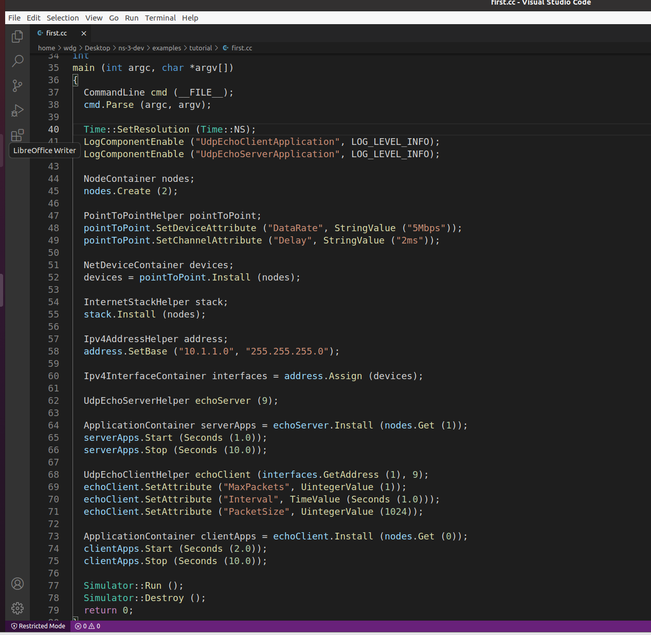Open the Explorer view in activity bar
Screen dimensions: 651x635
tap(17, 36)
